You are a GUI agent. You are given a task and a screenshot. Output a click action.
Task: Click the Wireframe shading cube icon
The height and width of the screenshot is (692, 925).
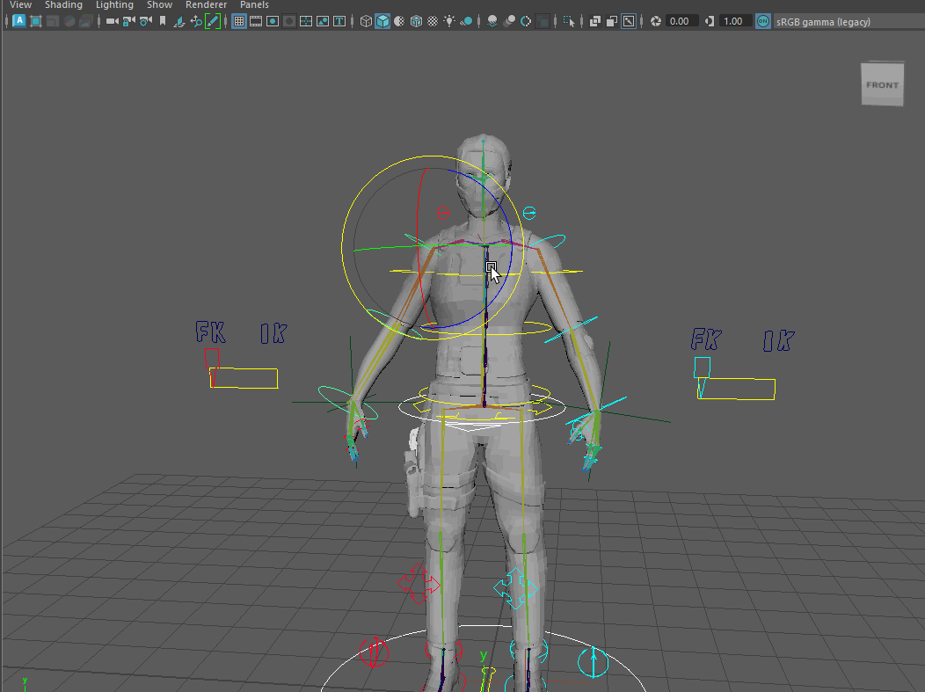tap(366, 21)
